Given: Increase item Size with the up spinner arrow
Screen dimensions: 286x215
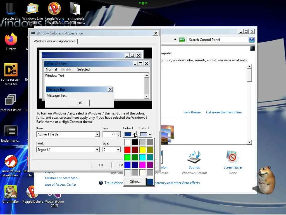Looking at the screenshot, I should (x=118, y=133).
